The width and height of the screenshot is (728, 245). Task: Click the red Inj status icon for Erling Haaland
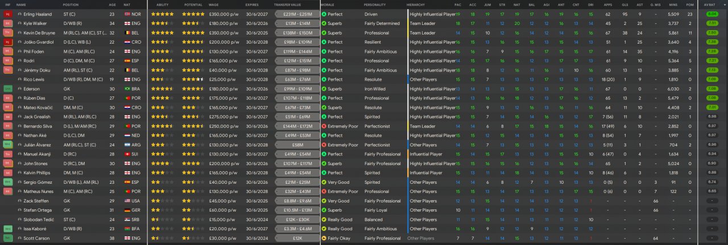pyautogui.click(x=8, y=14)
